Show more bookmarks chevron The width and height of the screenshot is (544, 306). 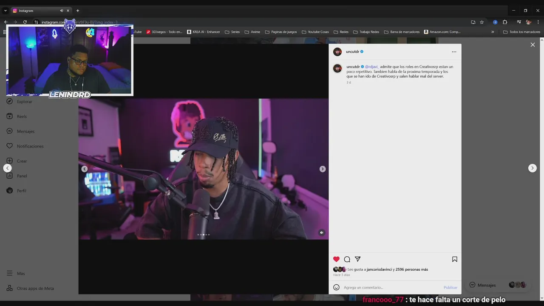(493, 32)
